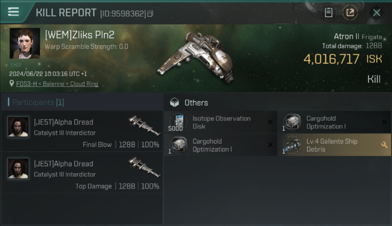Viewport: 392px width, 226px height.
Task: View the Atron II ship image
Action: 196,57
